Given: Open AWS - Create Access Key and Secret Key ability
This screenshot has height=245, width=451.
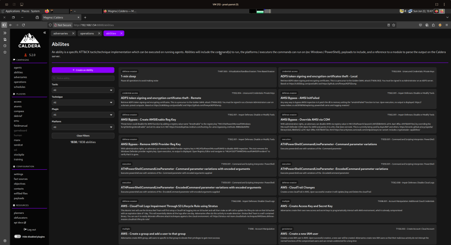Looking at the screenshot, I should click(x=357, y=210).
